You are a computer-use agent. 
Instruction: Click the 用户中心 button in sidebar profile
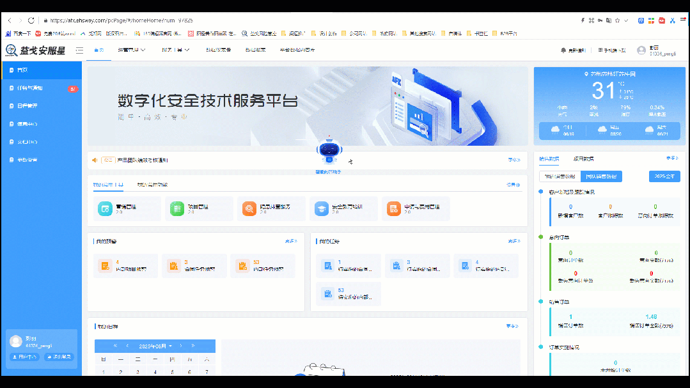pos(24,357)
